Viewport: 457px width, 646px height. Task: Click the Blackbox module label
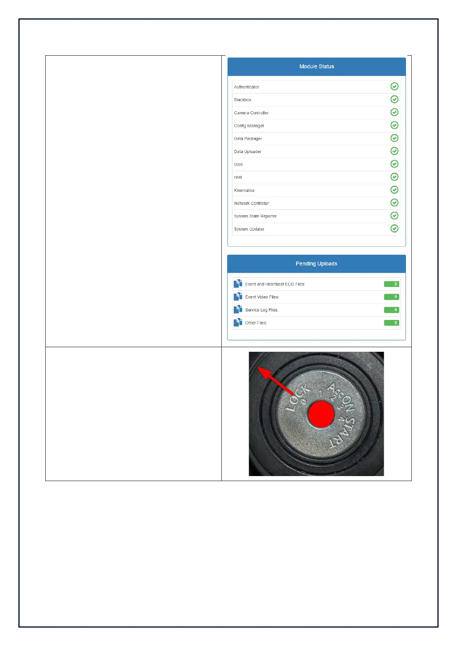pos(243,100)
